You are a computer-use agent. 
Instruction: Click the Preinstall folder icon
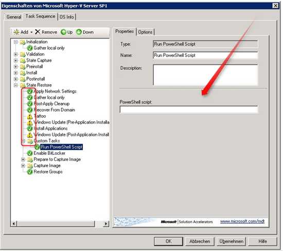coord(23,67)
